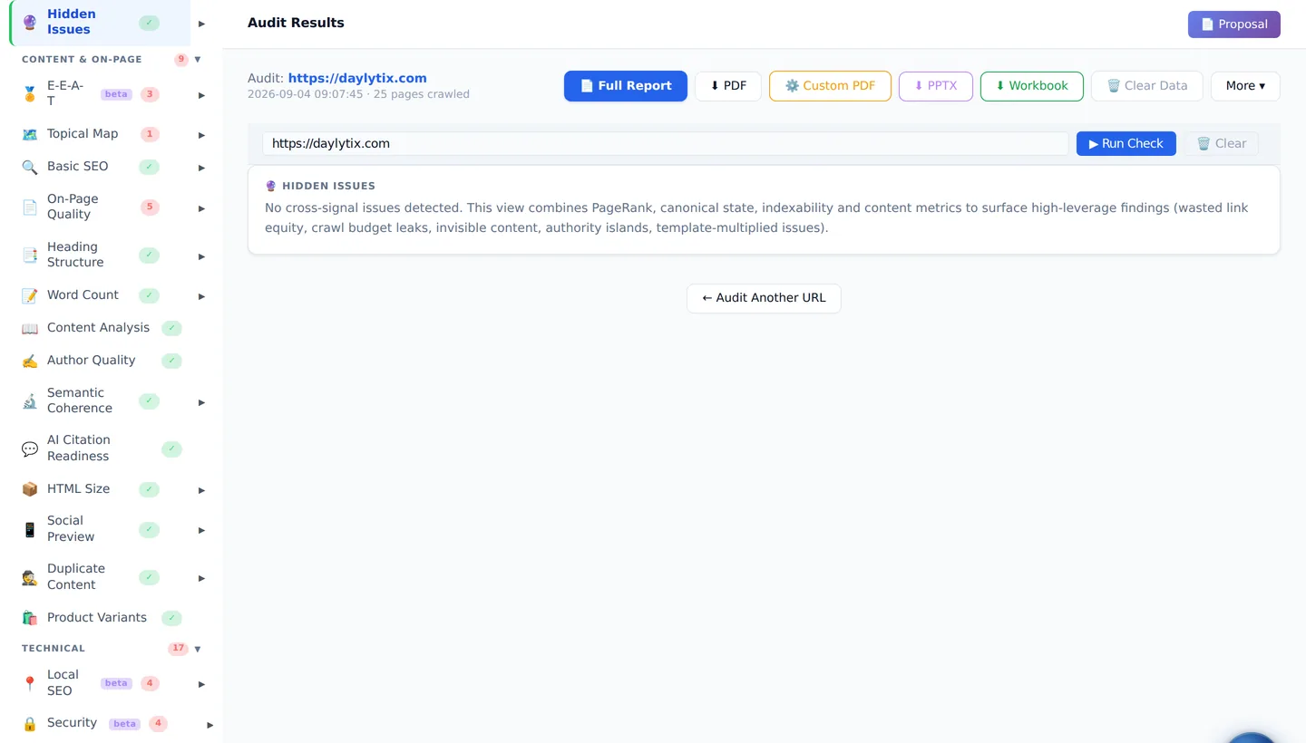Image resolution: width=1306 pixels, height=743 pixels.
Task: Click the Basic SEO magnifier icon
Action: tap(30, 167)
